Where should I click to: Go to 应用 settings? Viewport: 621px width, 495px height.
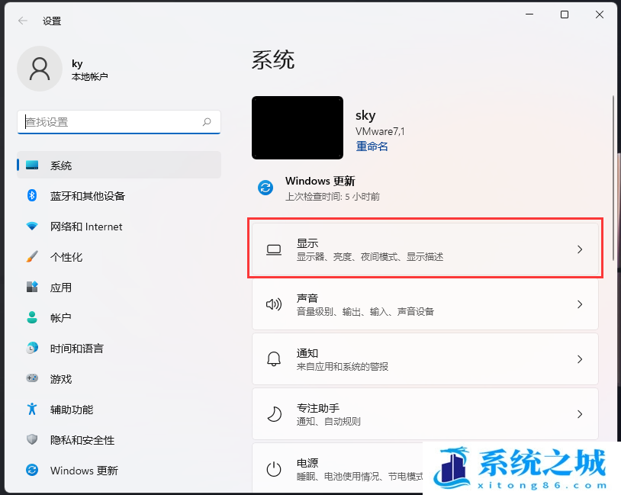[x=119, y=287]
